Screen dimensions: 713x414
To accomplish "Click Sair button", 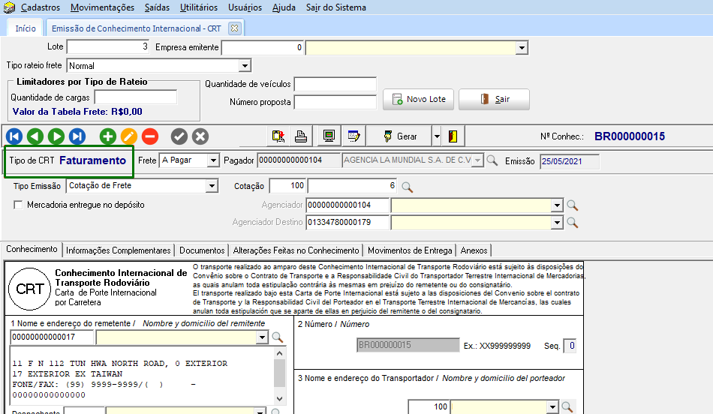I will [x=495, y=99].
